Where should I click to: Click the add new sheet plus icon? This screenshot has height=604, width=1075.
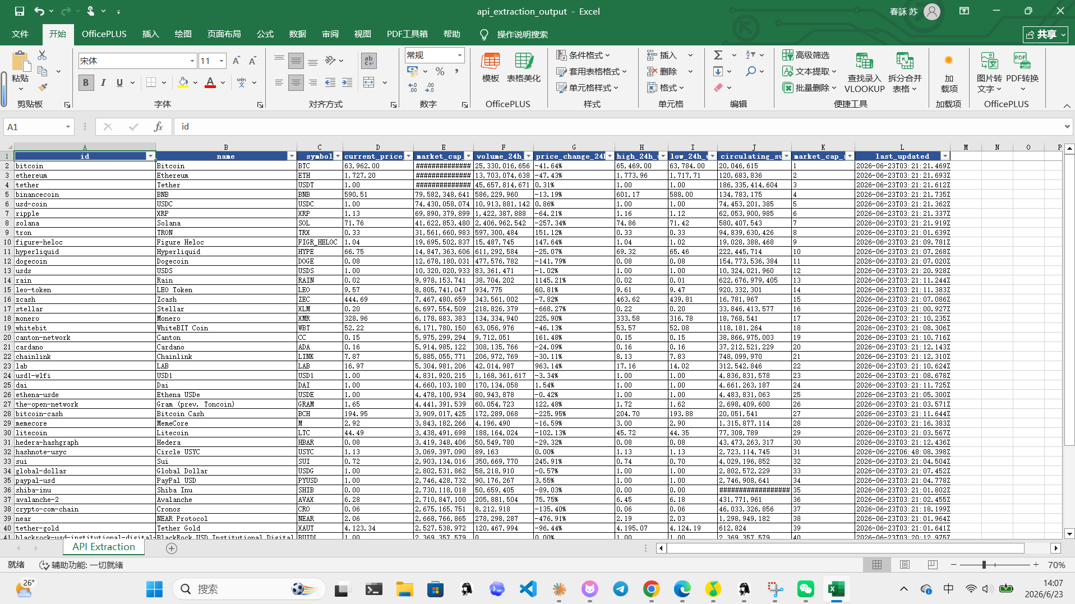(172, 548)
